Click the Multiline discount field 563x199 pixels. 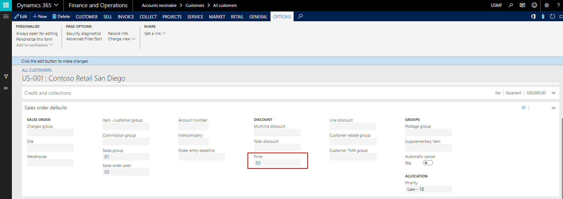click(x=277, y=132)
